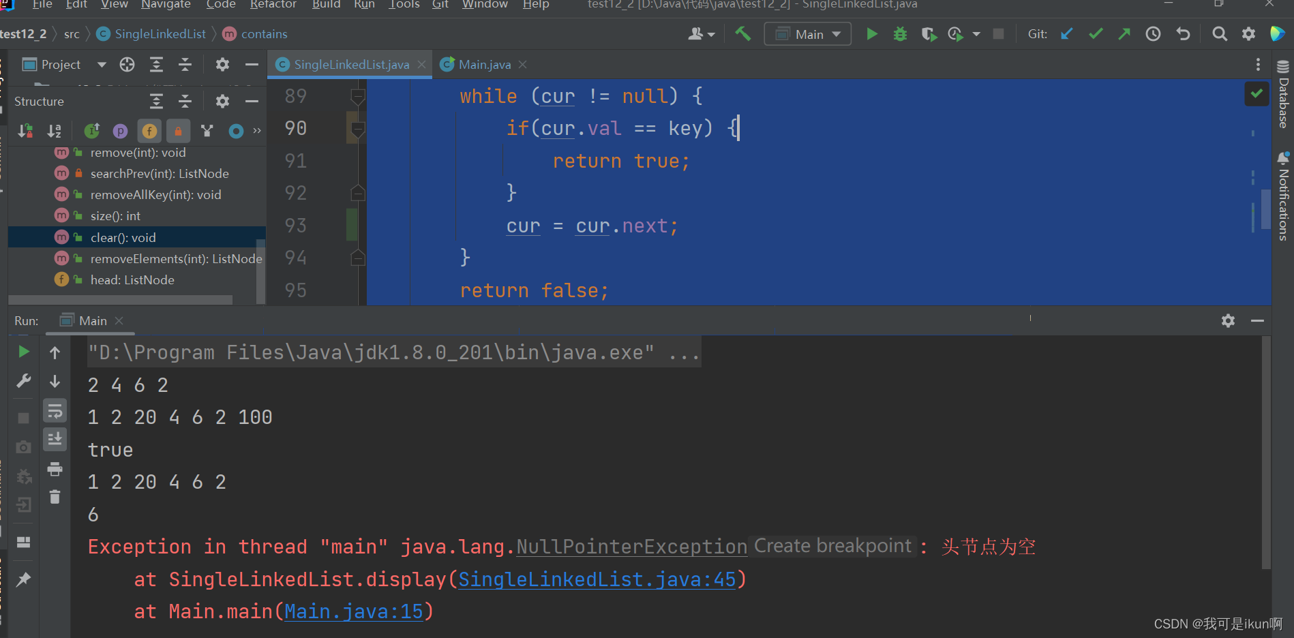Fold the if block at line 90
1294x638 pixels.
(357, 129)
